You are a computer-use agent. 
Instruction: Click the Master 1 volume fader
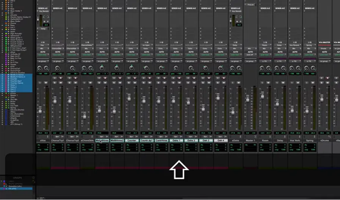coord(248,98)
